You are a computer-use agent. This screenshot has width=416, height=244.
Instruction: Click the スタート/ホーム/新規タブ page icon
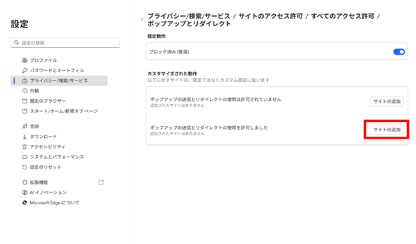click(x=25, y=111)
